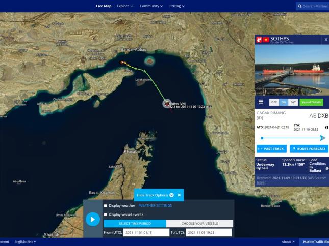Expand the Explore dropdown menu
Image resolution: width=329 pixels, height=246 pixels.
124,6
